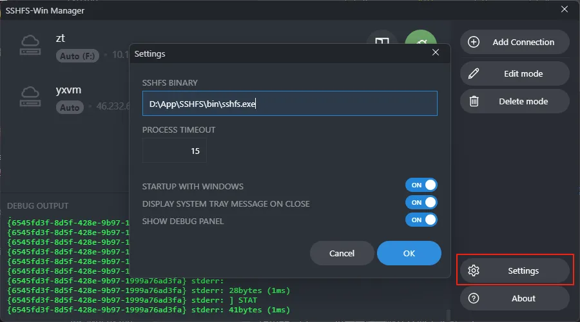Click into the SSHFS Binary path field

click(x=289, y=104)
